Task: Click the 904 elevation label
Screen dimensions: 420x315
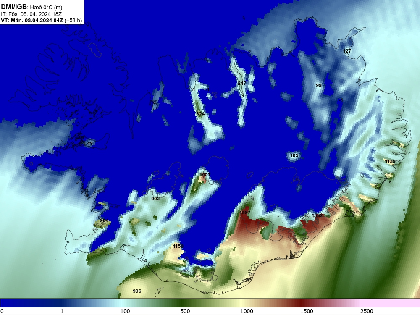Action: [104, 221]
